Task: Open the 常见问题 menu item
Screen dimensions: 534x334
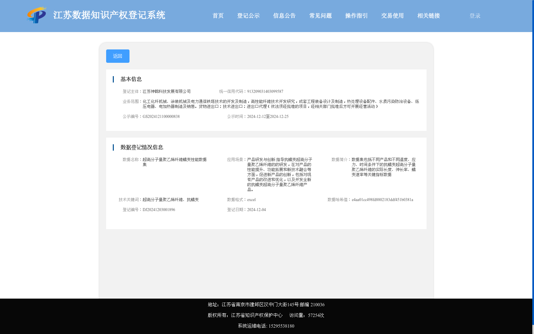Action: click(x=320, y=16)
